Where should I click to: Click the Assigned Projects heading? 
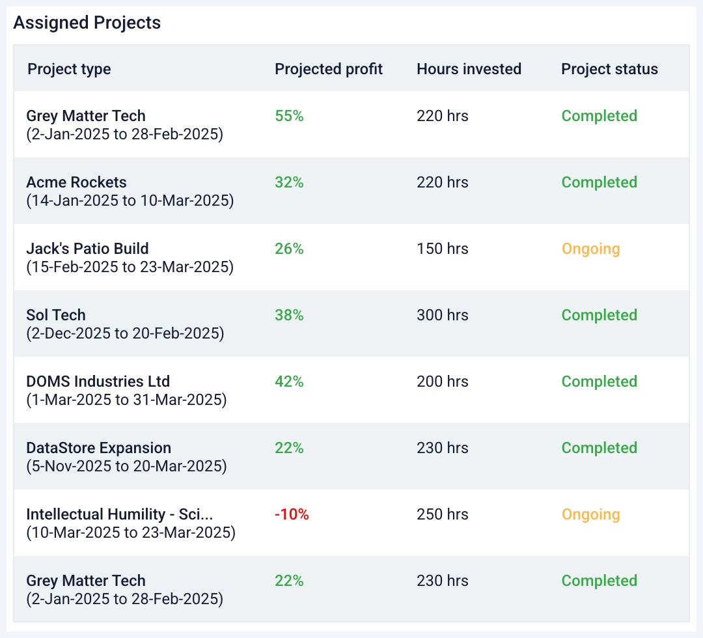(x=87, y=23)
